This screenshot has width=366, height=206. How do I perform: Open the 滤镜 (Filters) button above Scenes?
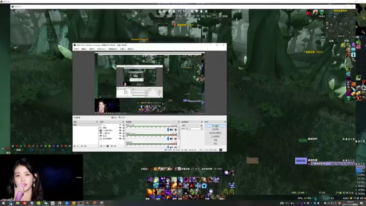click(x=122, y=118)
